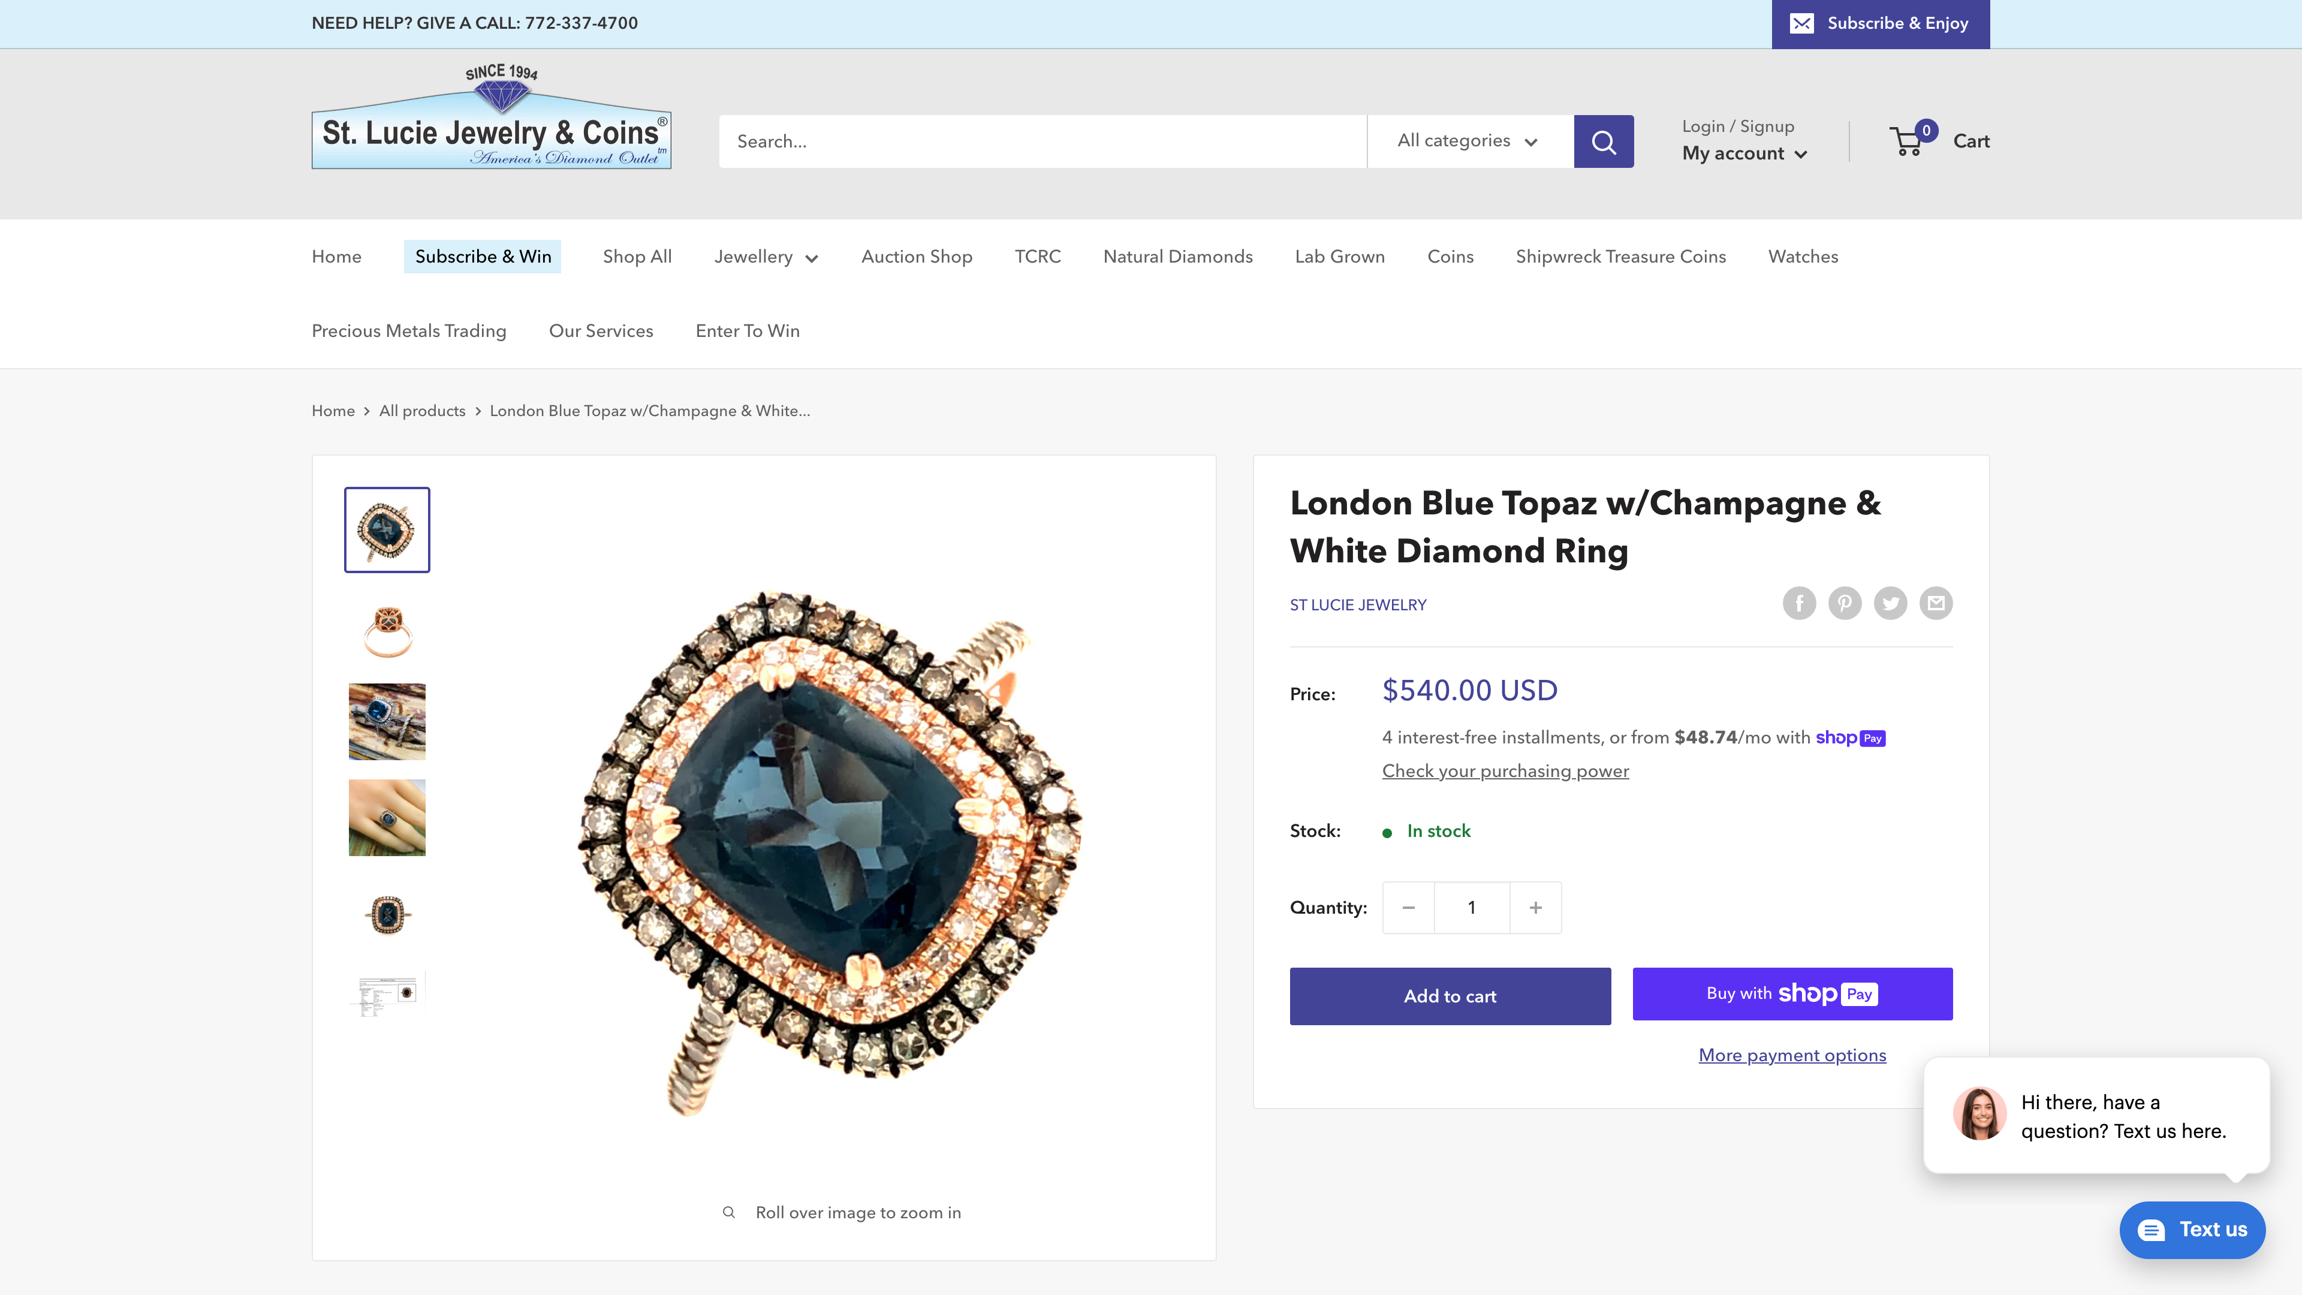Open the Jewellery dropdown menu
2302x1295 pixels.
tap(765, 257)
